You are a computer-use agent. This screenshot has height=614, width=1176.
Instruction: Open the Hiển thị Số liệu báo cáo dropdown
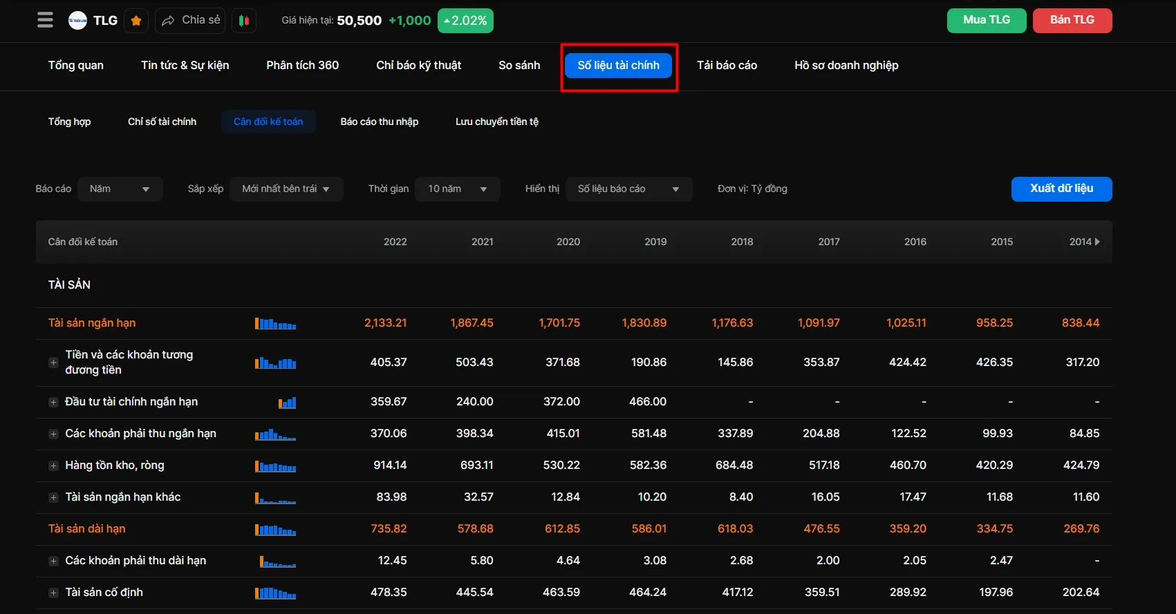(629, 189)
